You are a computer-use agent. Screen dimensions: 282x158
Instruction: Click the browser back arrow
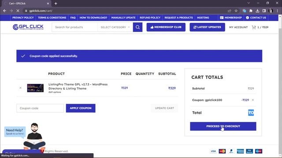point(5,11)
